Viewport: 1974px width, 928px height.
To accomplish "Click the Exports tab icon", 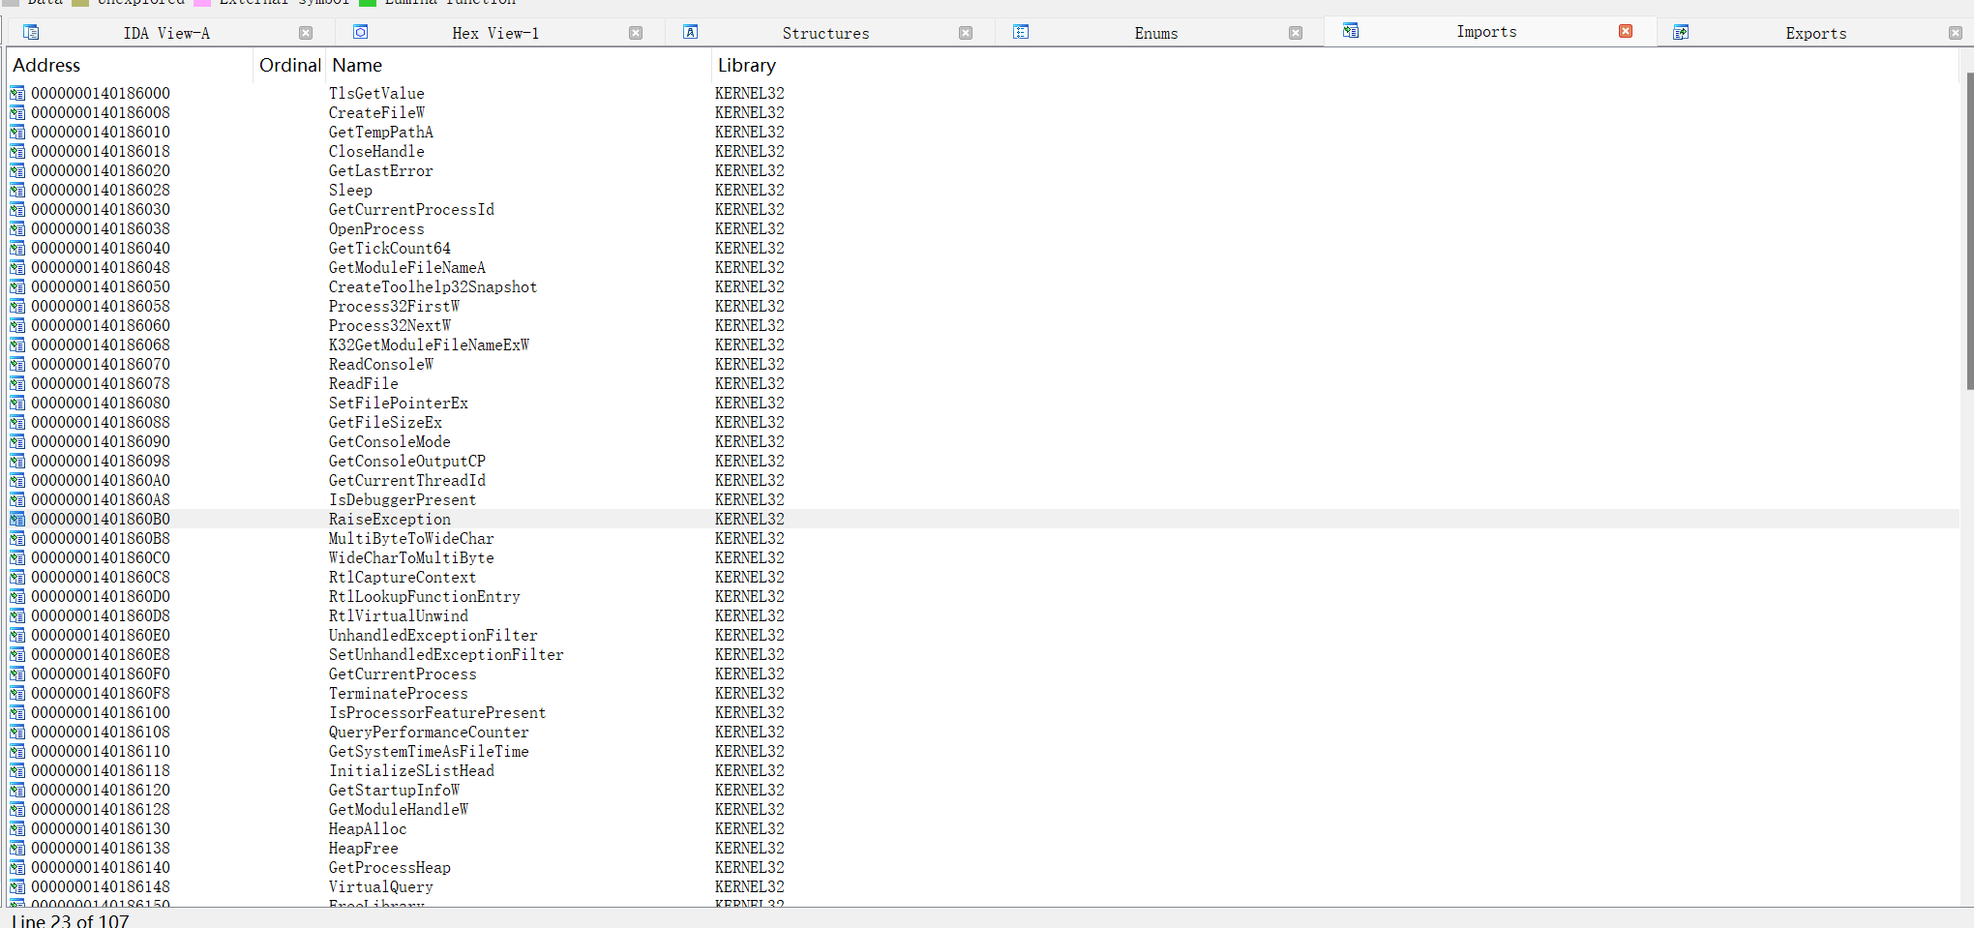I will pos(1681,33).
